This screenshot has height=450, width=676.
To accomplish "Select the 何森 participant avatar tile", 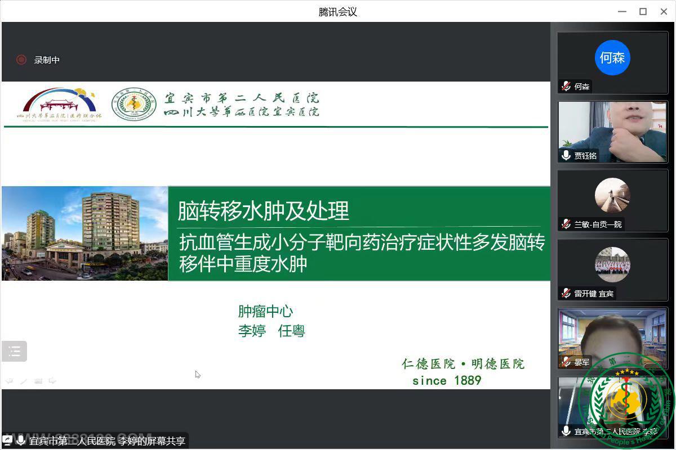I will tap(612, 58).
